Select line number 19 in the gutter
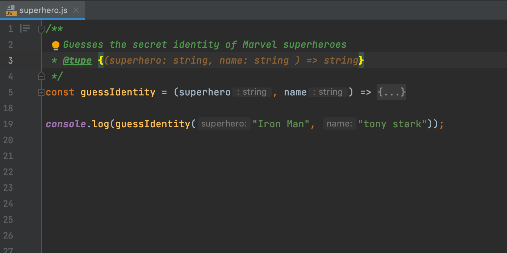 8,124
